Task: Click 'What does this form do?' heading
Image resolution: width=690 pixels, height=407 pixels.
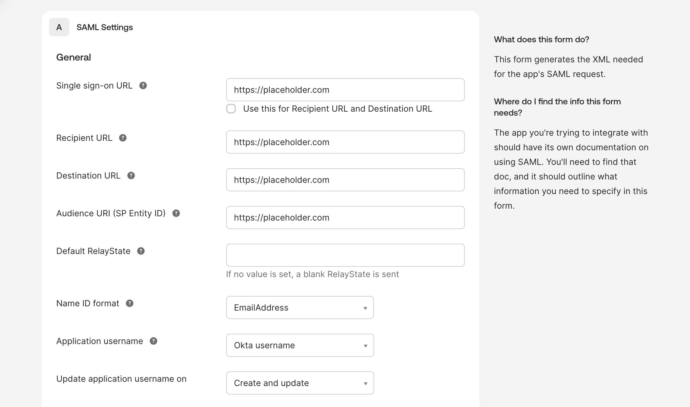Action: 542,40
